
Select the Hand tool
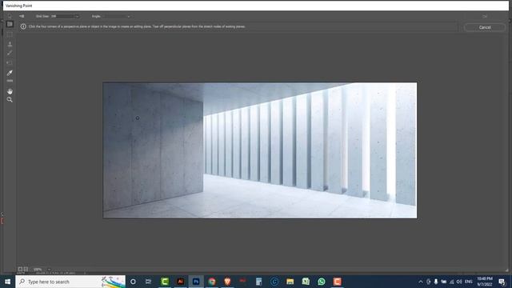click(10, 91)
